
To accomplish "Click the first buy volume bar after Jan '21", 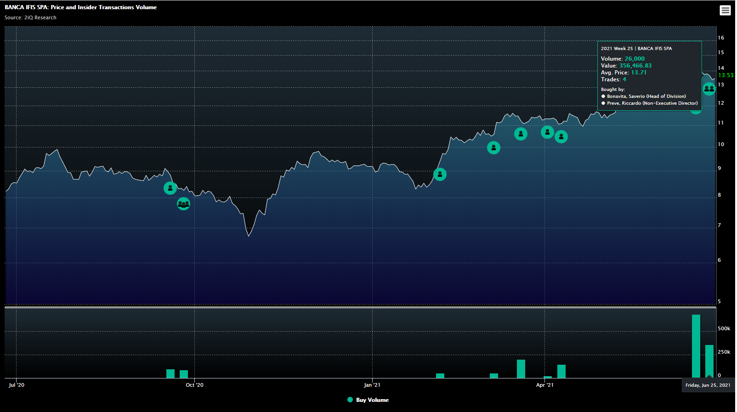I will (440, 376).
